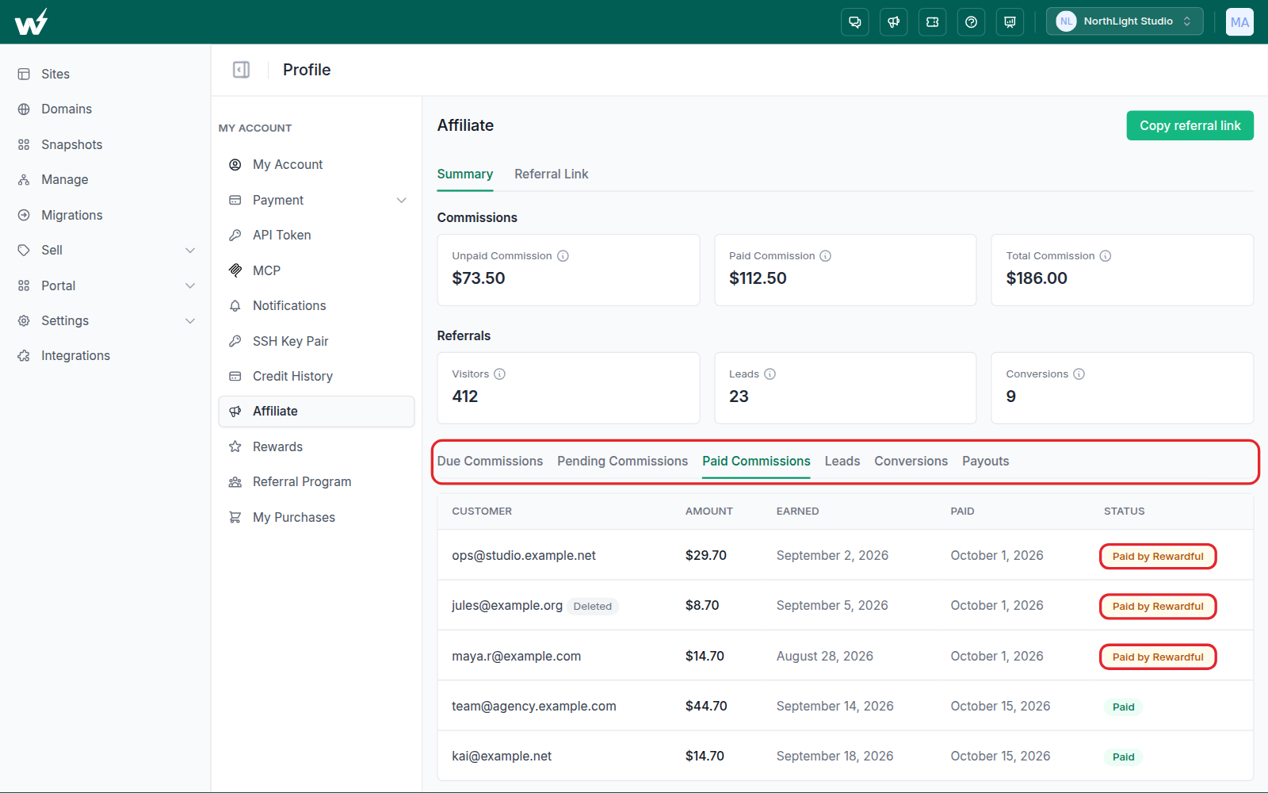This screenshot has height=793, width=1268.
Task: Expand the Payment submenu chevron
Action: pos(402,200)
